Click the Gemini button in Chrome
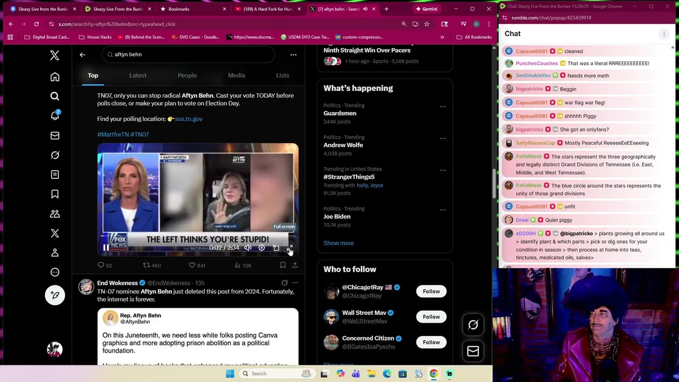This screenshot has height=382, width=679. point(426,9)
